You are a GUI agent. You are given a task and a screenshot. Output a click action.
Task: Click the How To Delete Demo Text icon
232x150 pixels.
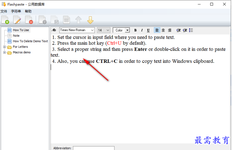[10, 41]
